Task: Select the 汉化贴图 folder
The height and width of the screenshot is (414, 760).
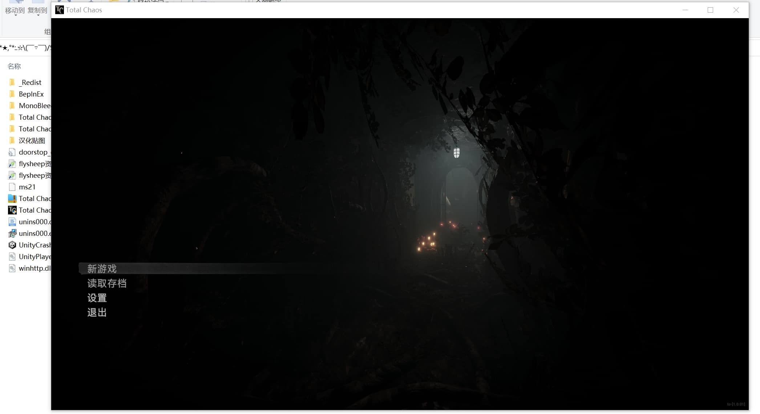Action: [x=32, y=140]
